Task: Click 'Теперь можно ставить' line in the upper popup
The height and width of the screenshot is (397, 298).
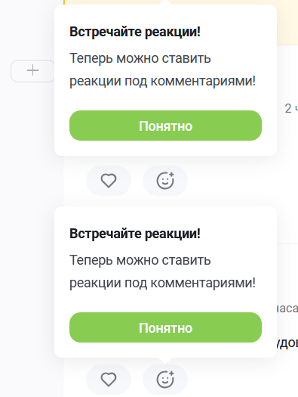Action: point(140,58)
